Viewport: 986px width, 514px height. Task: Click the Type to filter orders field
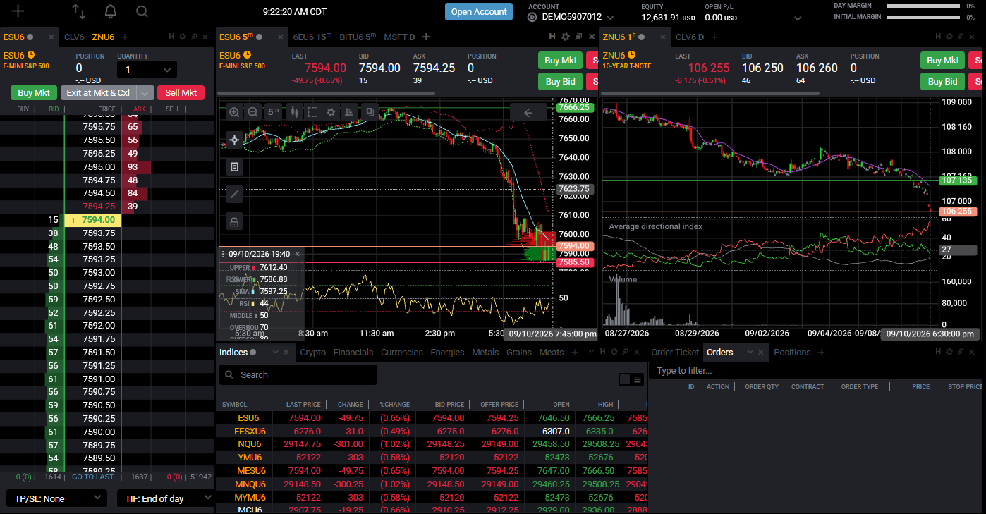coord(817,371)
